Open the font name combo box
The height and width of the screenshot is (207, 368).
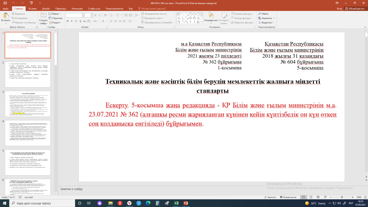(x=75, y=15)
